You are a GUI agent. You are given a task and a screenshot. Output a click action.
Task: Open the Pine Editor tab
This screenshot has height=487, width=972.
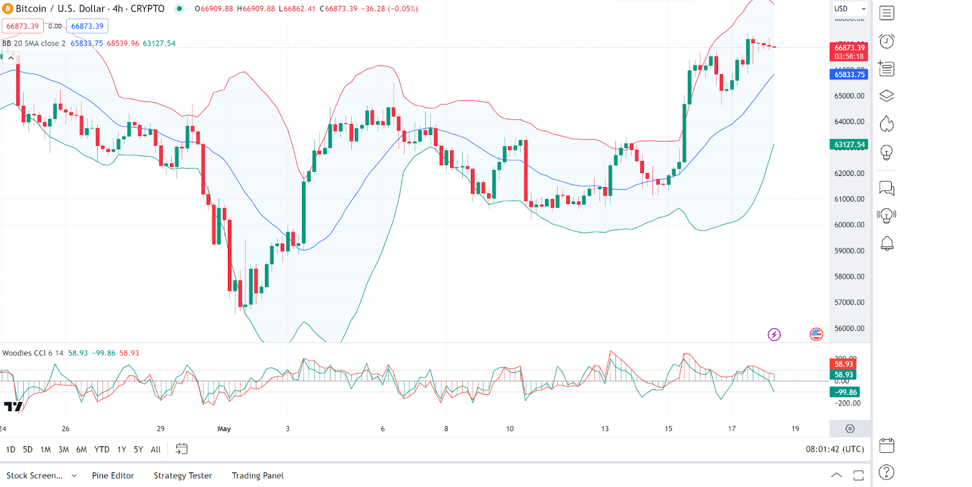click(x=113, y=475)
